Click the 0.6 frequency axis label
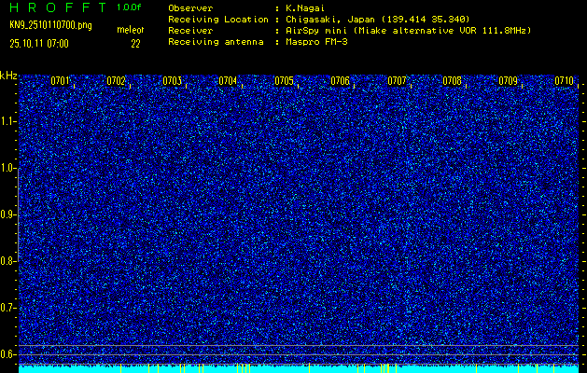Screen dimensions: 587x373 tap(8, 354)
